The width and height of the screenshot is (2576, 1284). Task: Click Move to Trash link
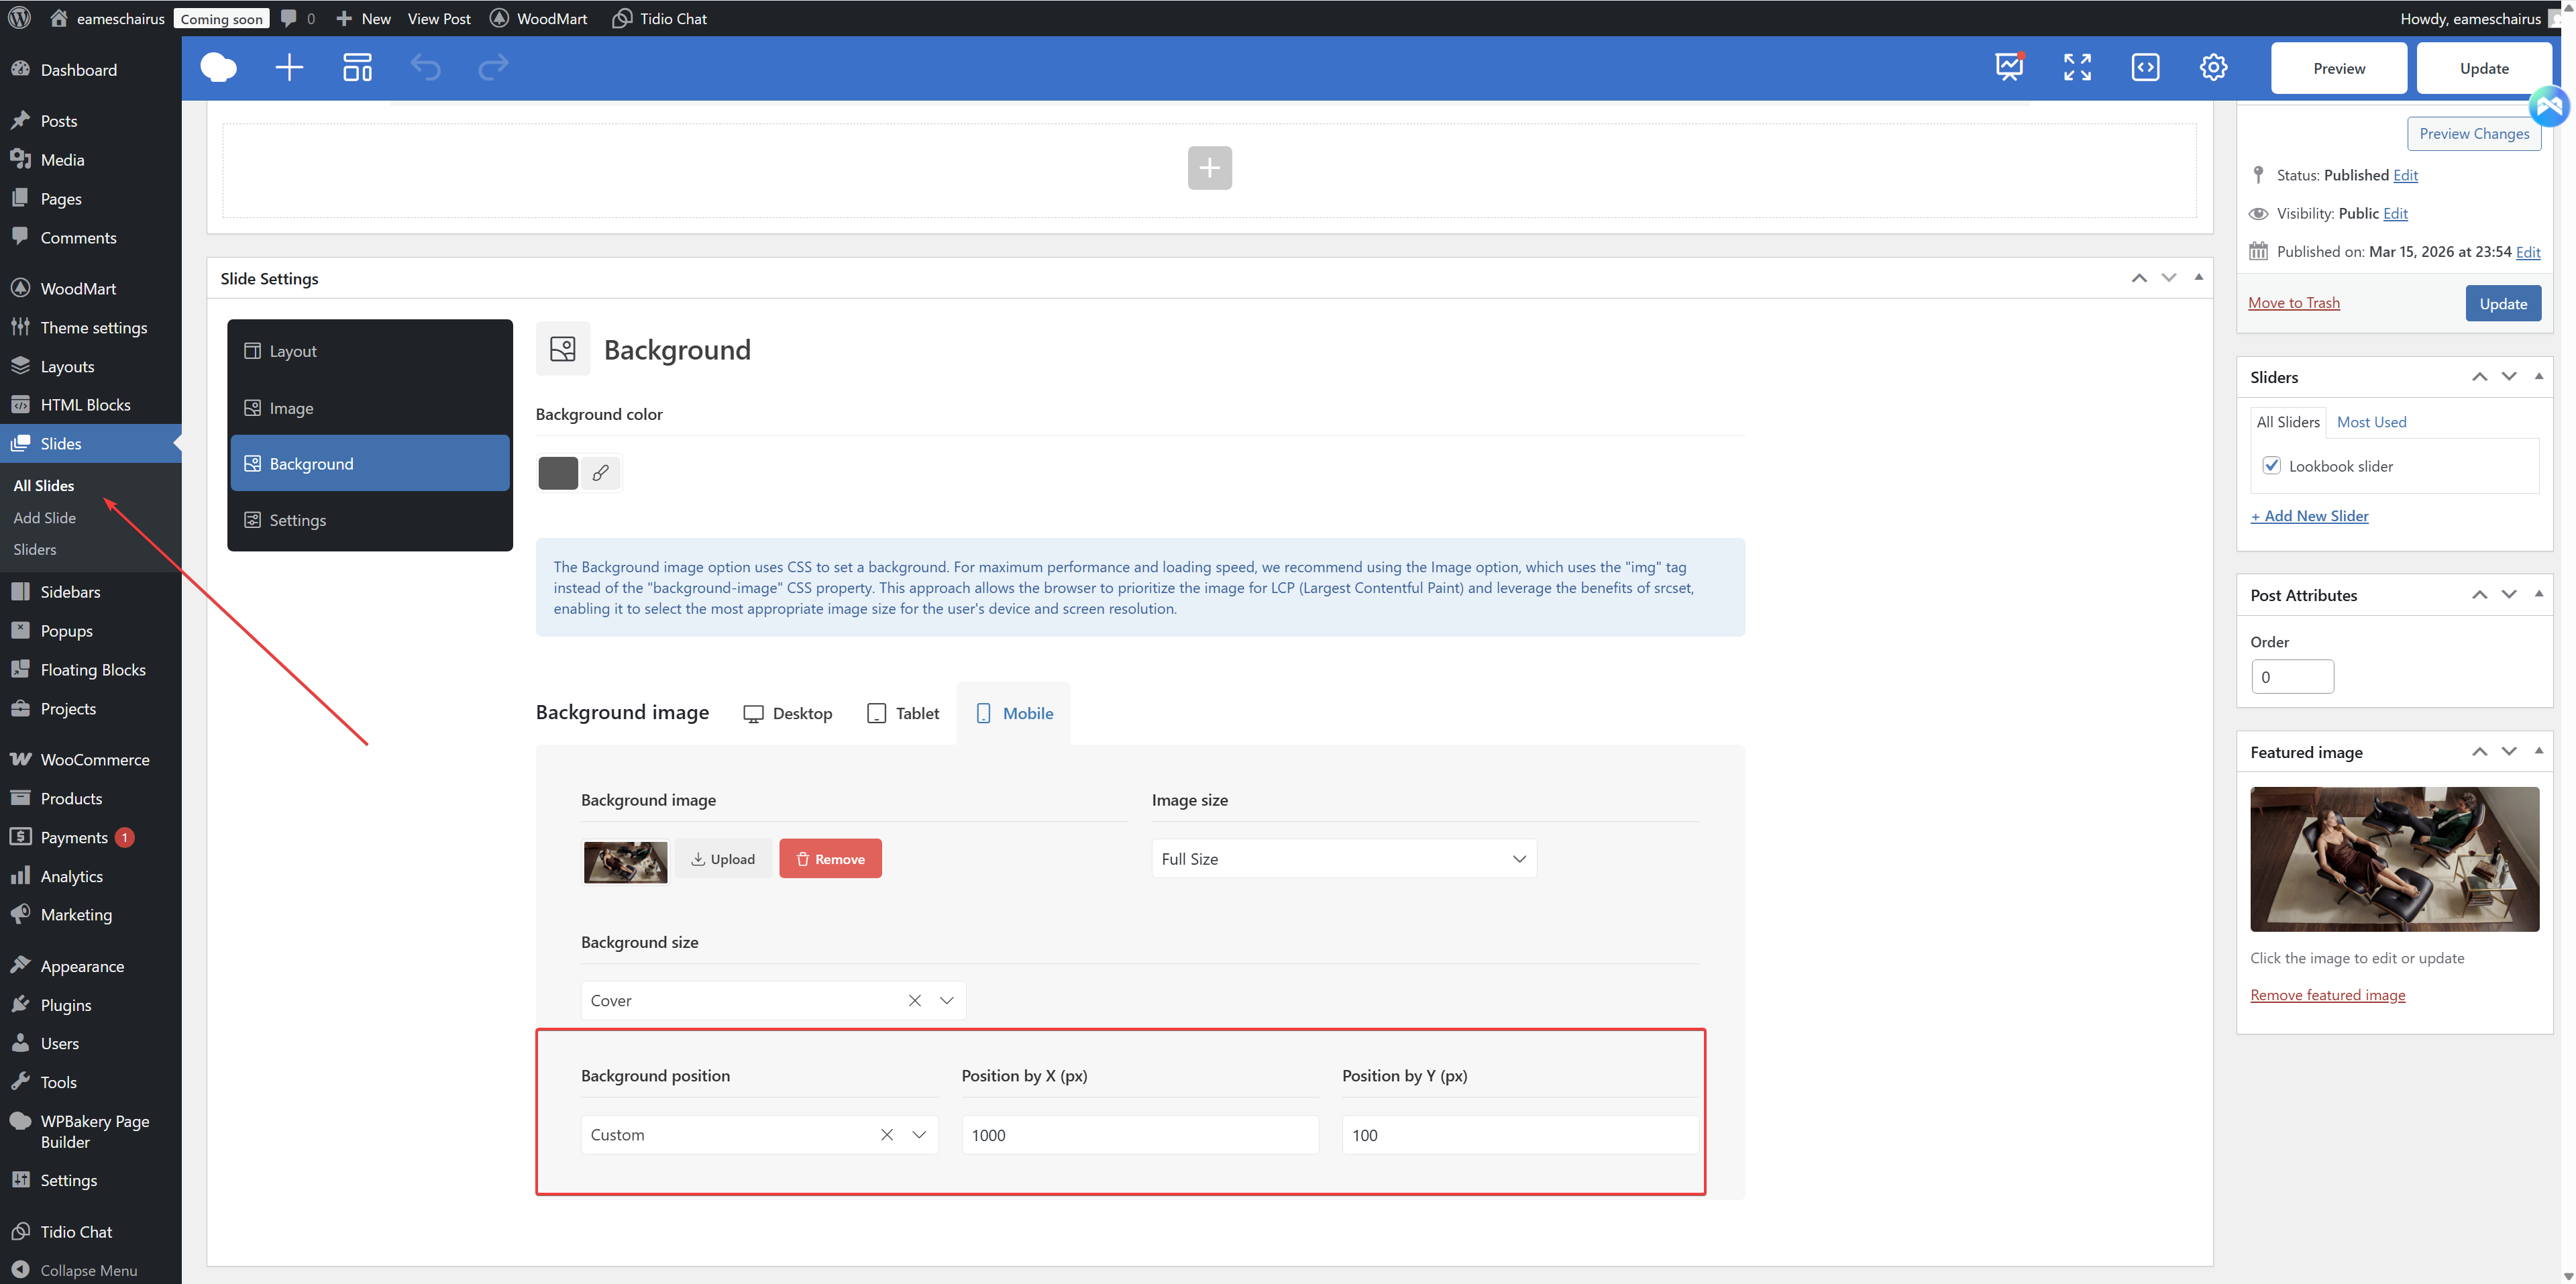click(x=2293, y=303)
